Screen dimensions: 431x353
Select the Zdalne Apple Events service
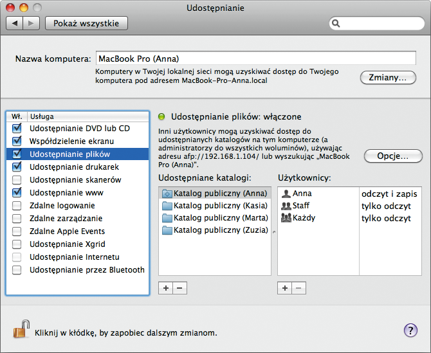tap(77, 231)
